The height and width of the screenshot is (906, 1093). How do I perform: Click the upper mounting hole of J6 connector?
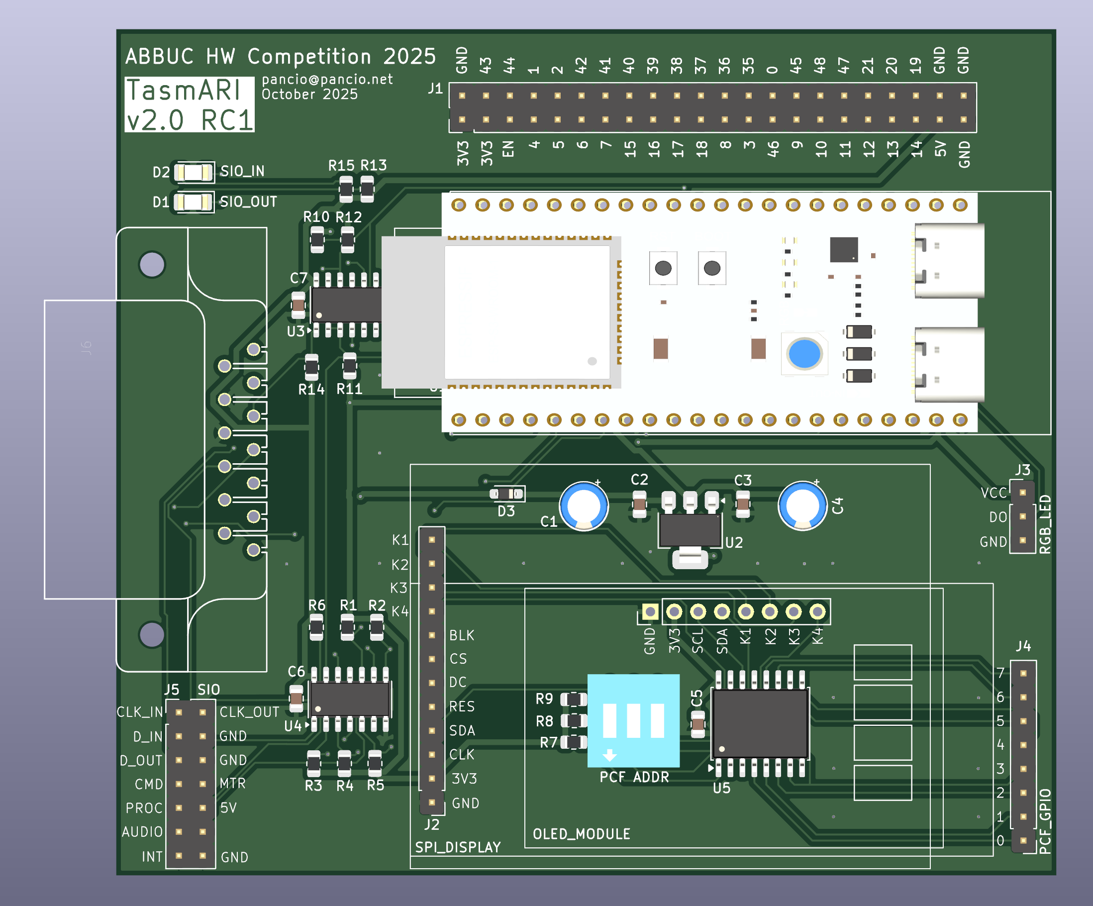coord(152,265)
